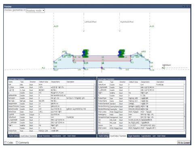
Task: Select the KRQP_Code1 row in right panel
Action: 141,128
